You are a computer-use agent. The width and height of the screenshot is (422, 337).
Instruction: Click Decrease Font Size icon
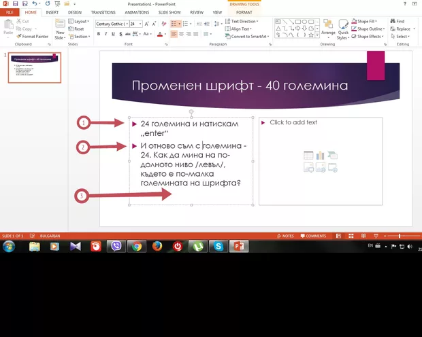pyautogui.click(x=155, y=24)
